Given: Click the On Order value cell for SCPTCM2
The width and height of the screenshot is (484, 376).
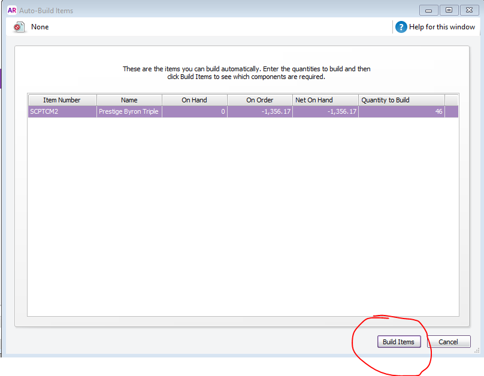Looking at the screenshot, I should [259, 111].
